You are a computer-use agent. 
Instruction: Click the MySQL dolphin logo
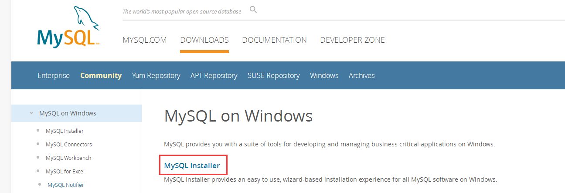(69, 27)
